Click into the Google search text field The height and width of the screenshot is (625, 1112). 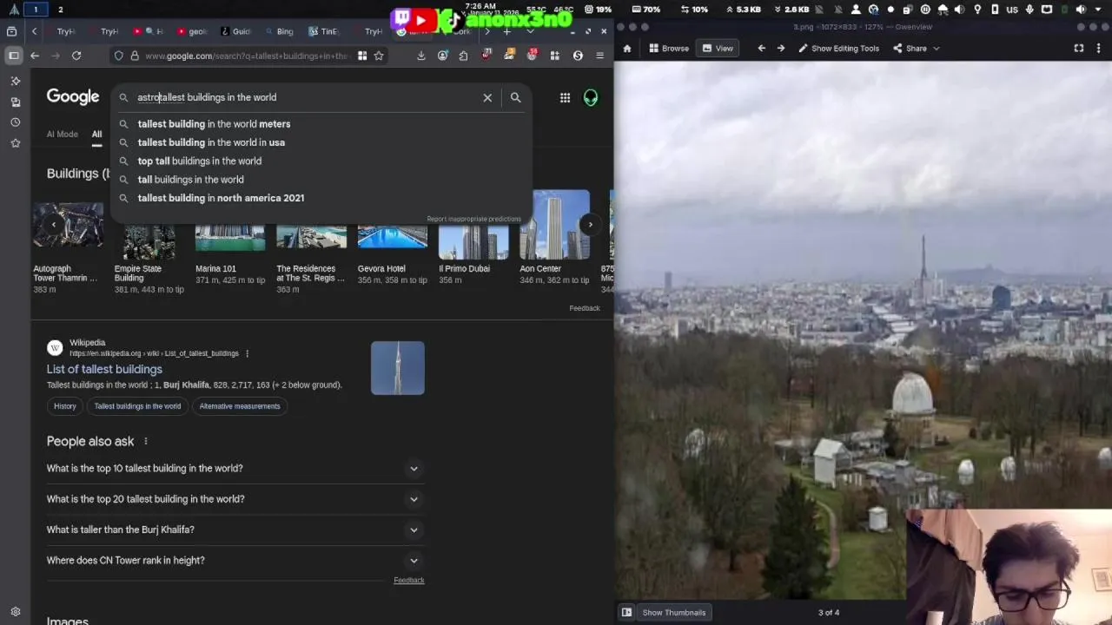pyautogui.click(x=304, y=97)
